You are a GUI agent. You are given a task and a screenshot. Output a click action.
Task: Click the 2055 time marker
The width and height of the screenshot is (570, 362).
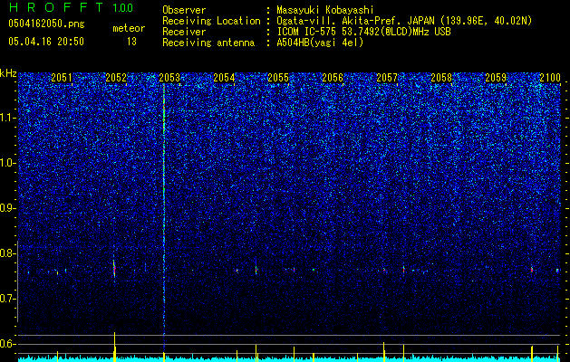point(278,78)
